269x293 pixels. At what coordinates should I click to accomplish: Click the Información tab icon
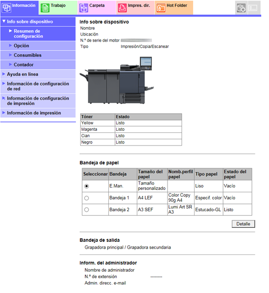point(7,8)
